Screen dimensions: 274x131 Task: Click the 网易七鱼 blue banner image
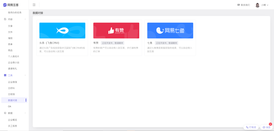(x=170, y=31)
